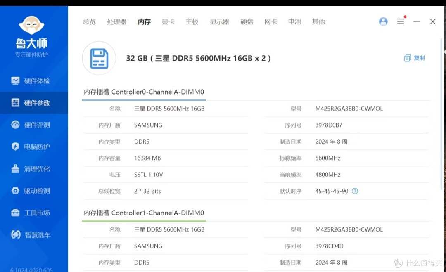Screen dimensions: 446x272
Task: Click SAMSUNG in the Controller0 section
Action: pyautogui.click(x=148, y=125)
